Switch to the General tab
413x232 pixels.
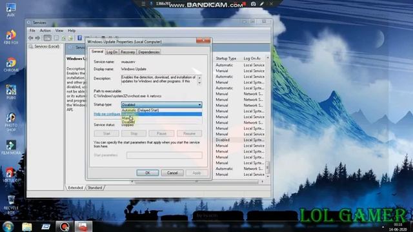point(97,52)
